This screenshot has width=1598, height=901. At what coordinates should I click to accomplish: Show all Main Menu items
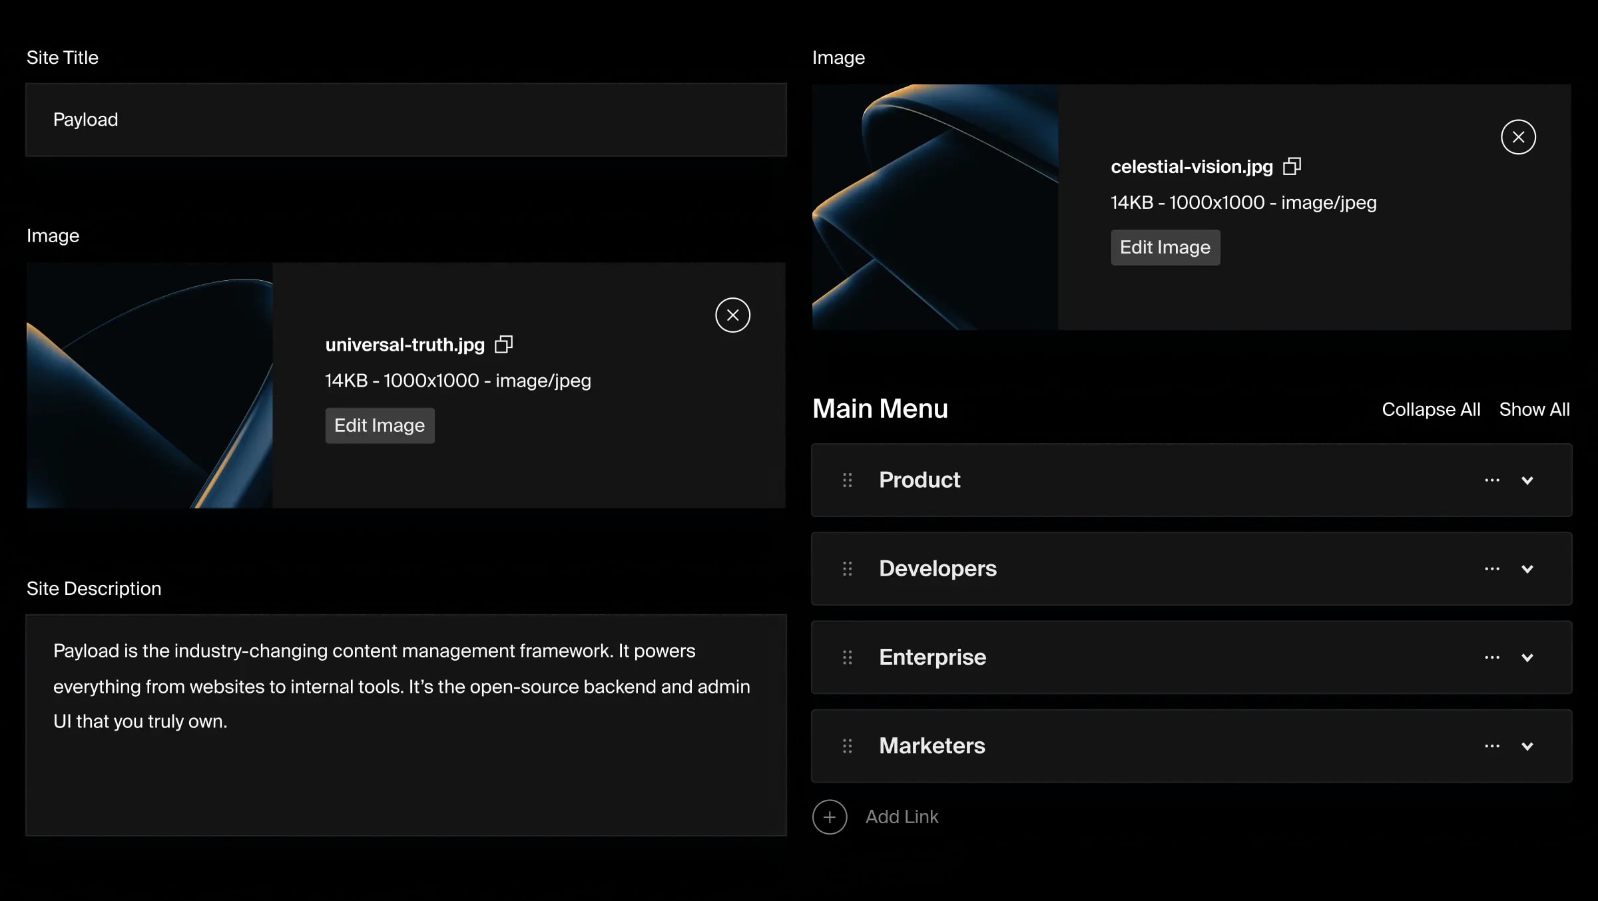pyautogui.click(x=1535, y=409)
